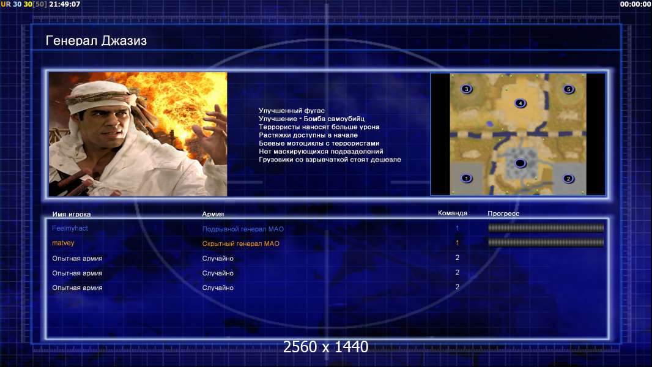The height and width of the screenshot is (367, 652).
Task: Click team number in matvey row
Action: [457, 243]
